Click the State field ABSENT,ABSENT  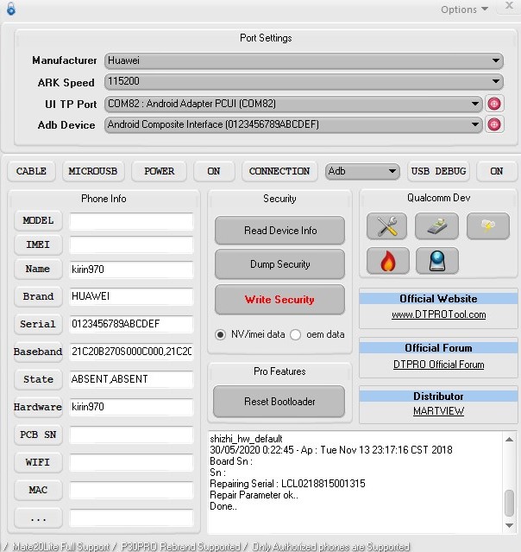pyautogui.click(x=131, y=379)
